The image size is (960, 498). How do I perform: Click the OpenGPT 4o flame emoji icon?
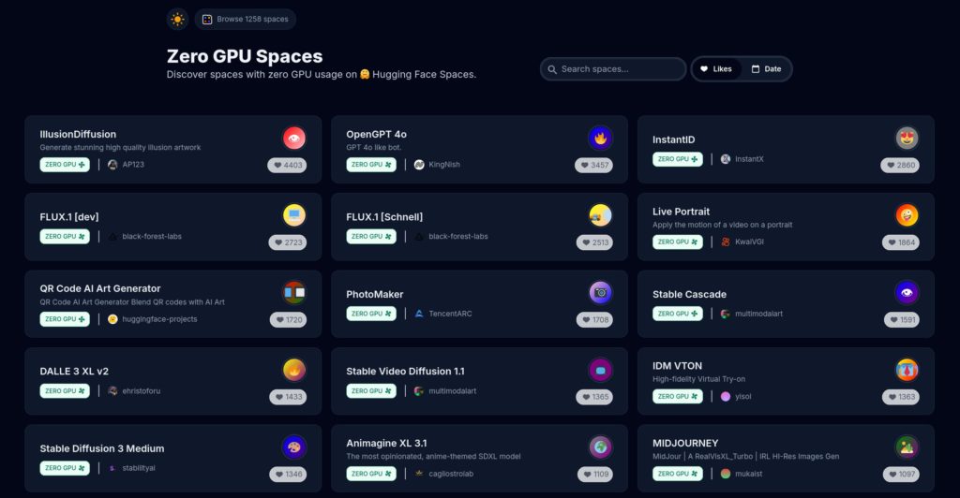click(601, 139)
